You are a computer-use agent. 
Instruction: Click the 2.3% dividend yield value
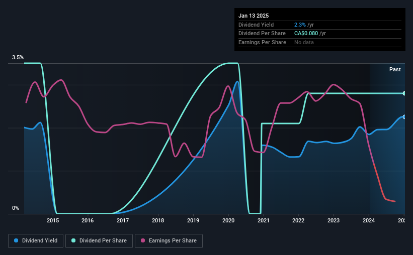coord(300,25)
